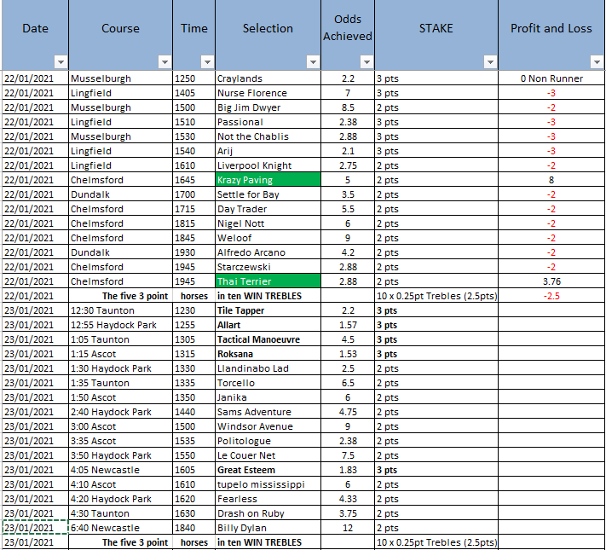Viewport: 606px width, 550px height.
Task: Select 23/01/2021 date cell for Billy Dylan
Action: point(35,528)
